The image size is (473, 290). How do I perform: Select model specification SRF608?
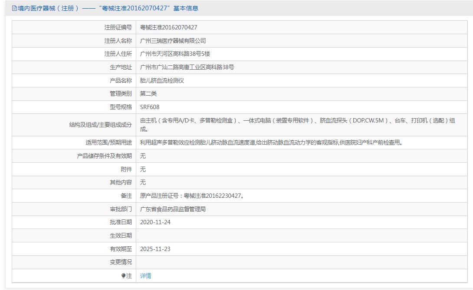click(150, 107)
